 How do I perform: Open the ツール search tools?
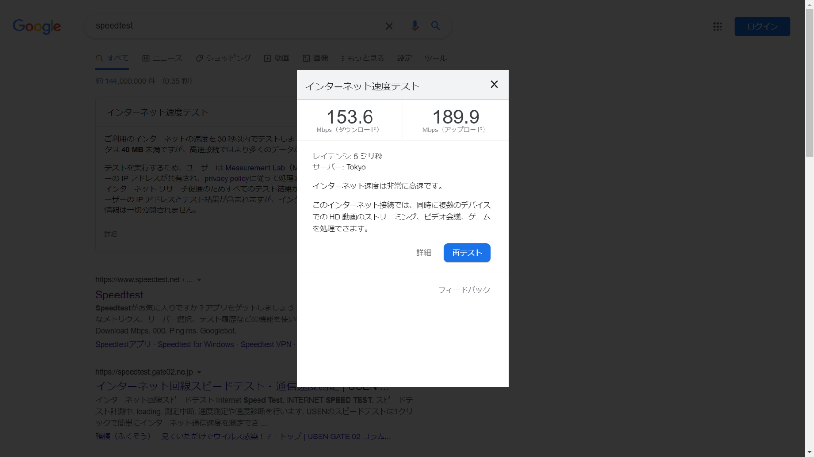click(435, 58)
